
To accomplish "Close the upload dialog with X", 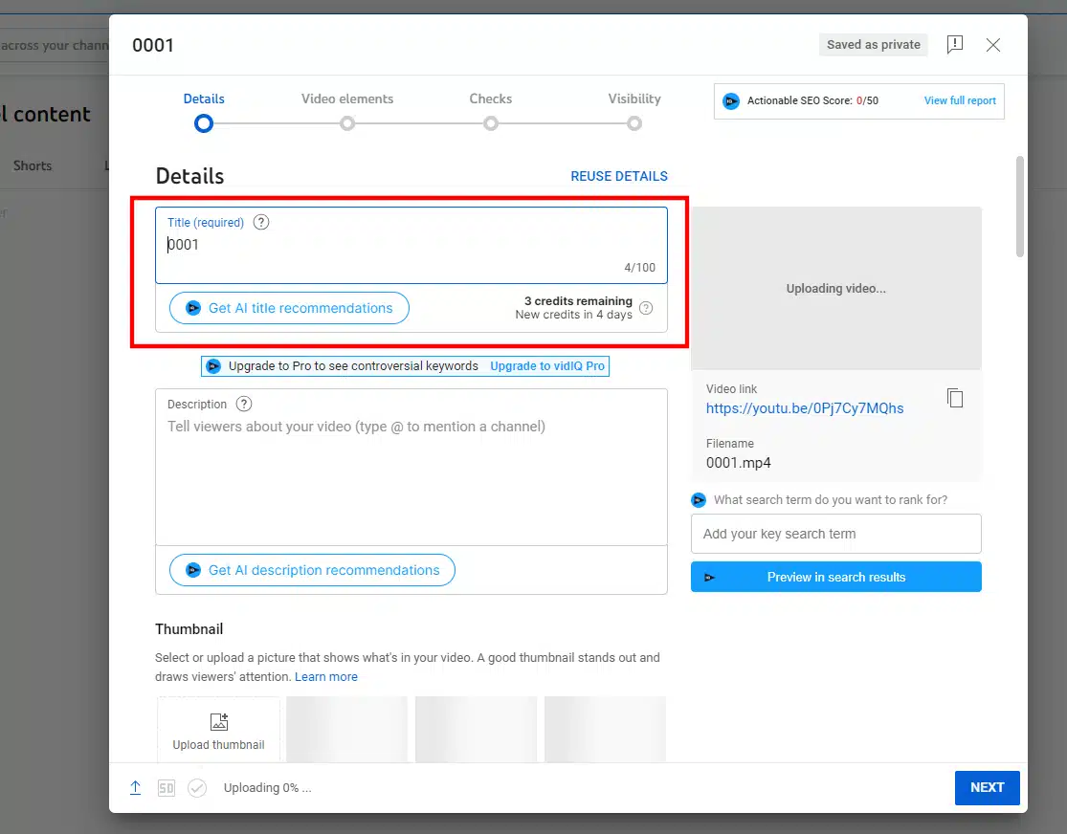I will (993, 45).
